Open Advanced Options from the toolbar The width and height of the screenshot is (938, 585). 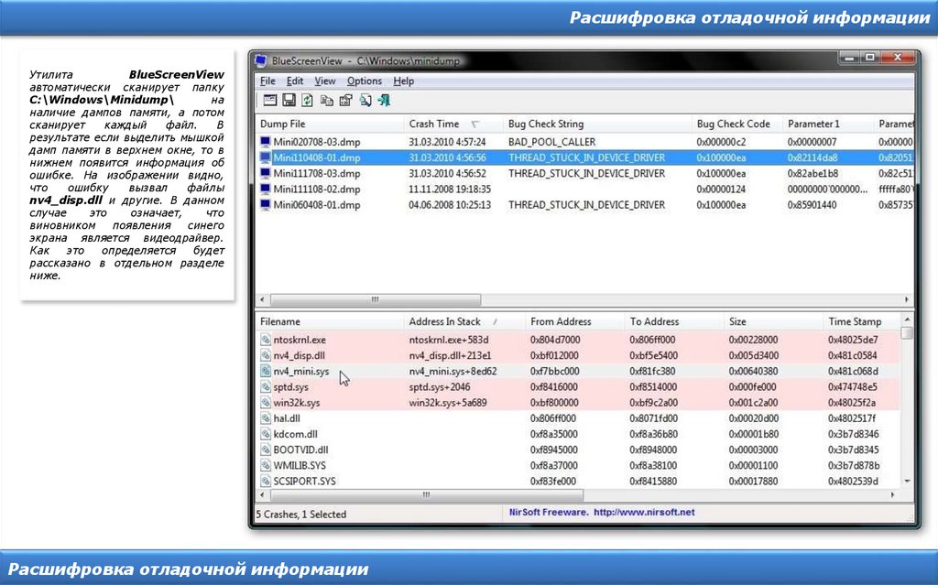click(269, 101)
